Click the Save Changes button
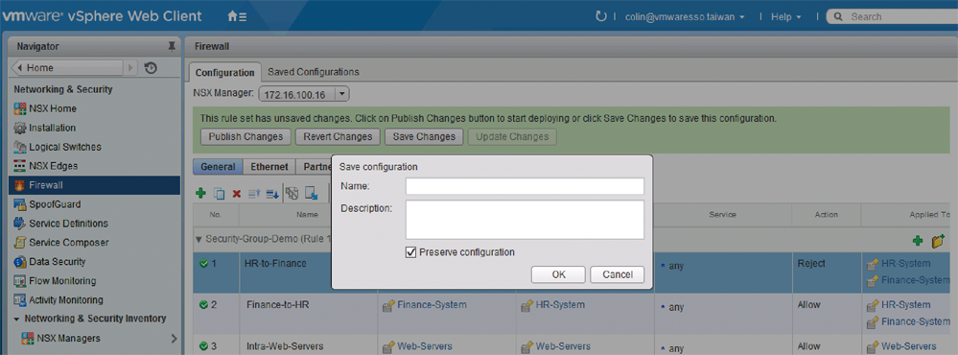Image resolution: width=958 pixels, height=355 pixels. point(424,137)
